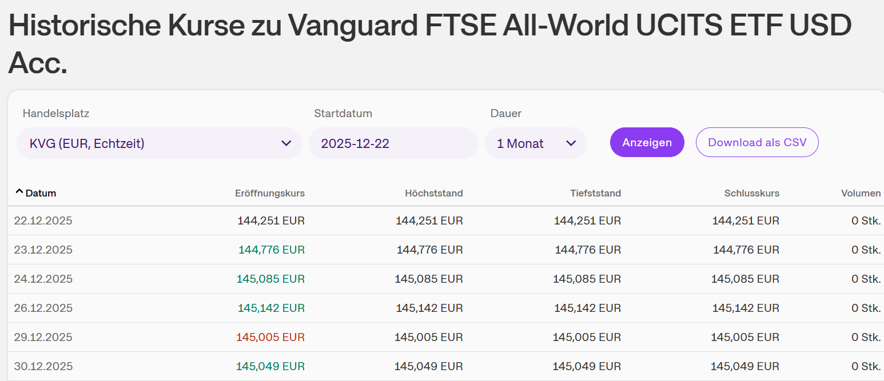This screenshot has width=884, height=381.
Task: Click the Startdatum field showing 2025-12-22
Action: [393, 143]
